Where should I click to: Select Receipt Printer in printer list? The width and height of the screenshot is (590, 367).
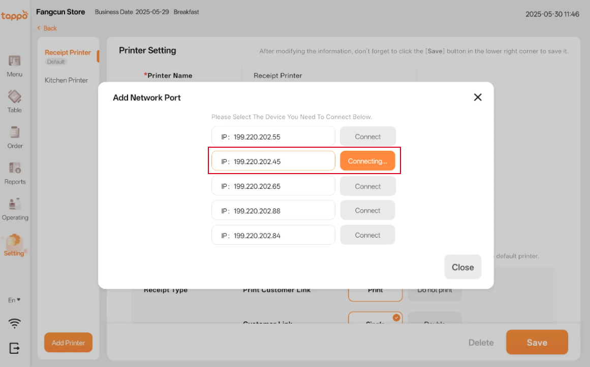click(x=68, y=53)
